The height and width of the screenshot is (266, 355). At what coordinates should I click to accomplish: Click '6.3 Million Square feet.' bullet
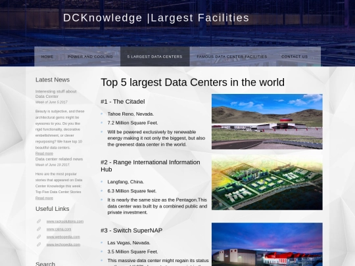click(132, 191)
